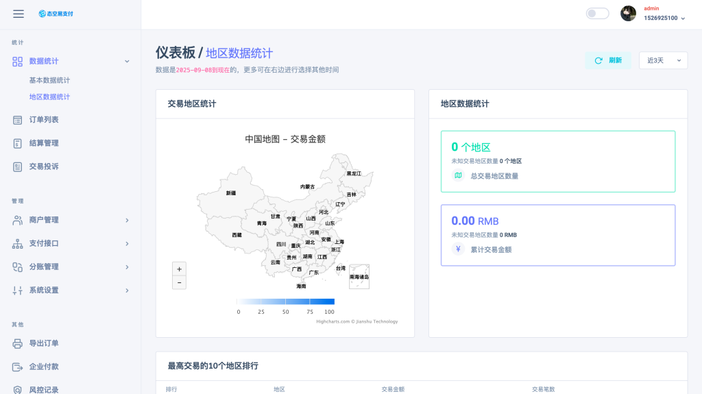Viewport: 702px width, 394px height.
Task: Open the hamburger sidebar menu
Action: 19,14
